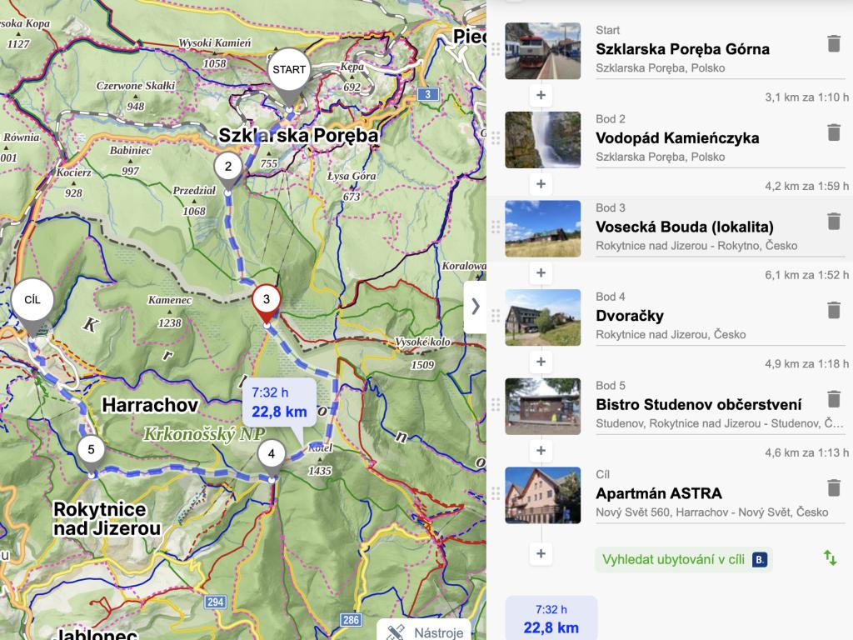The image size is (853, 640).
Task: Add waypoint after Bistro Studenov občerstvení
Action: coord(541,450)
